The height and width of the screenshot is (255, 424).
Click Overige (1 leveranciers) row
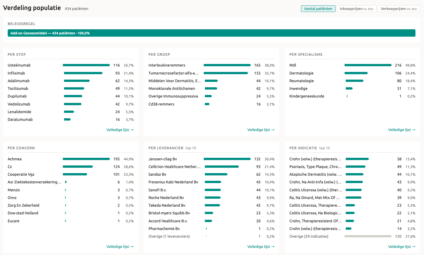point(211,237)
